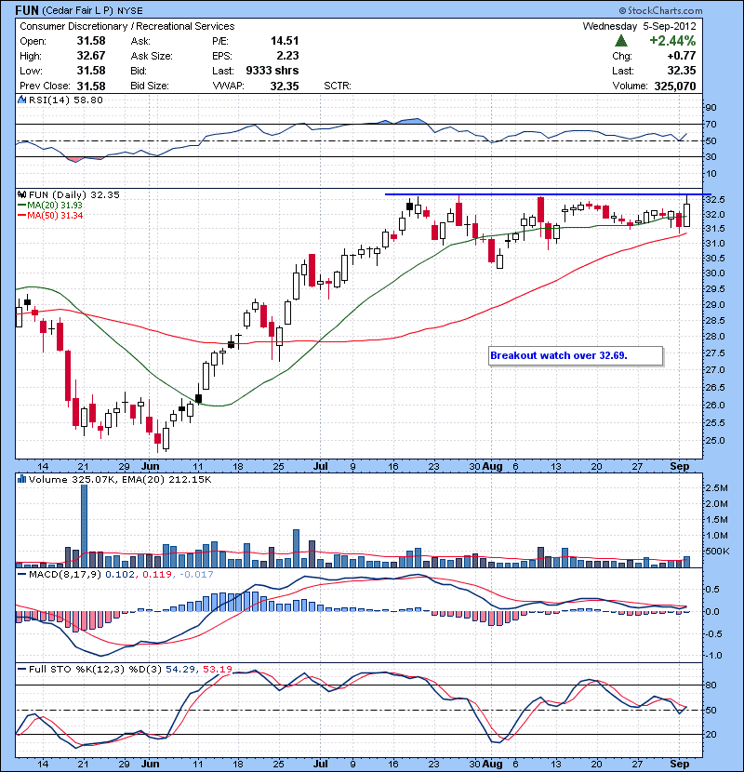The image size is (744, 772).
Task: Click the 'MA(50) 31.34' legend text
Action: (x=55, y=216)
